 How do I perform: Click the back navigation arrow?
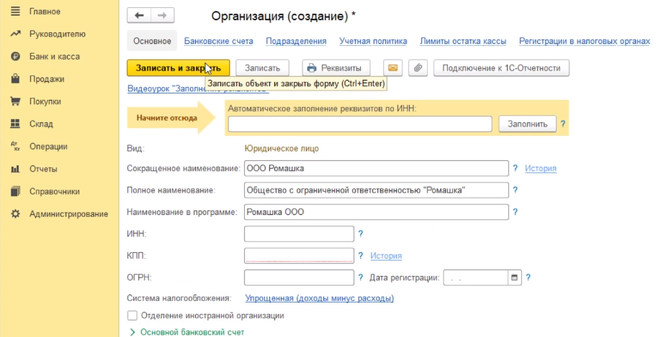(x=139, y=15)
